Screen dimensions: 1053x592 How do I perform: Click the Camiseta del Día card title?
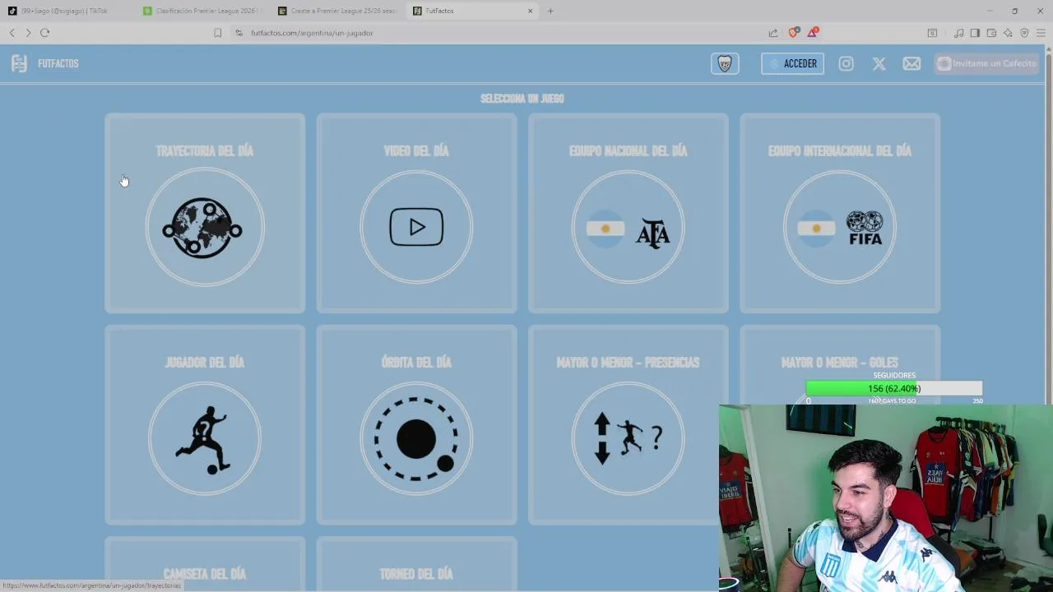[205, 574]
